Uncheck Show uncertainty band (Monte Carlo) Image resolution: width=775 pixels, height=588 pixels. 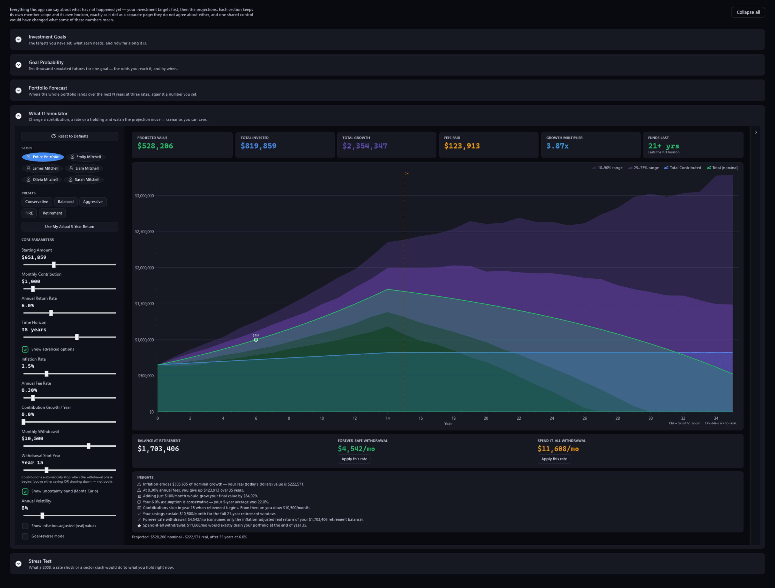[25, 491]
